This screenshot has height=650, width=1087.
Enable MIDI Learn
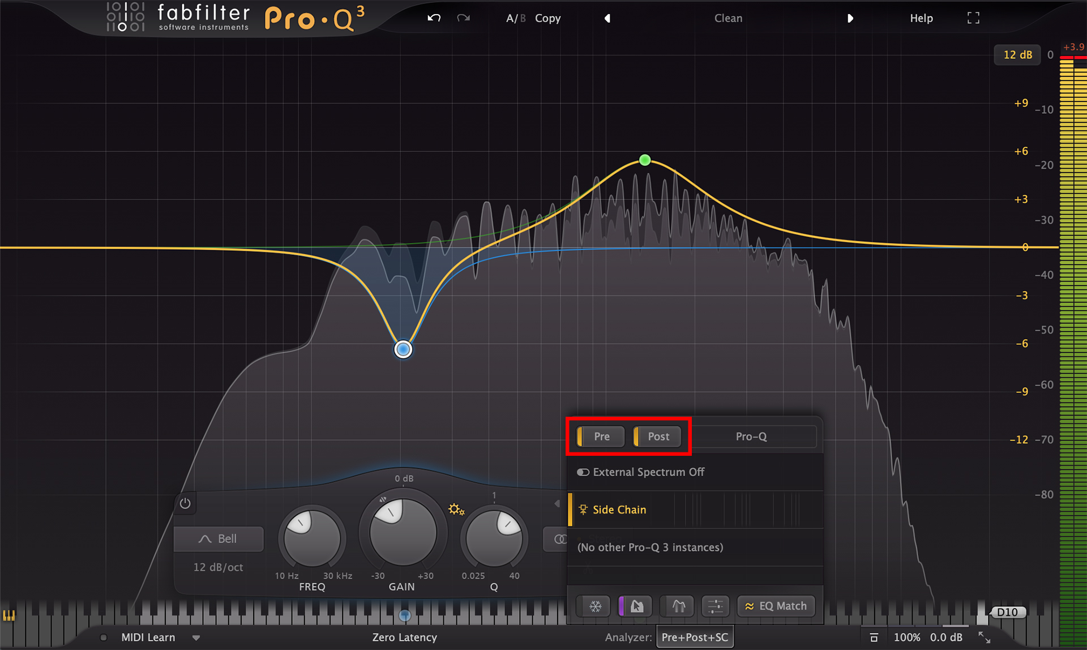148,638
